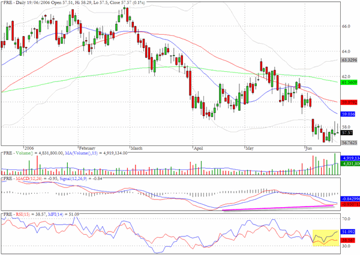Click the 2006 date axis label
The height and width of the screenshot is (255, 360).
tap(29, 148)
